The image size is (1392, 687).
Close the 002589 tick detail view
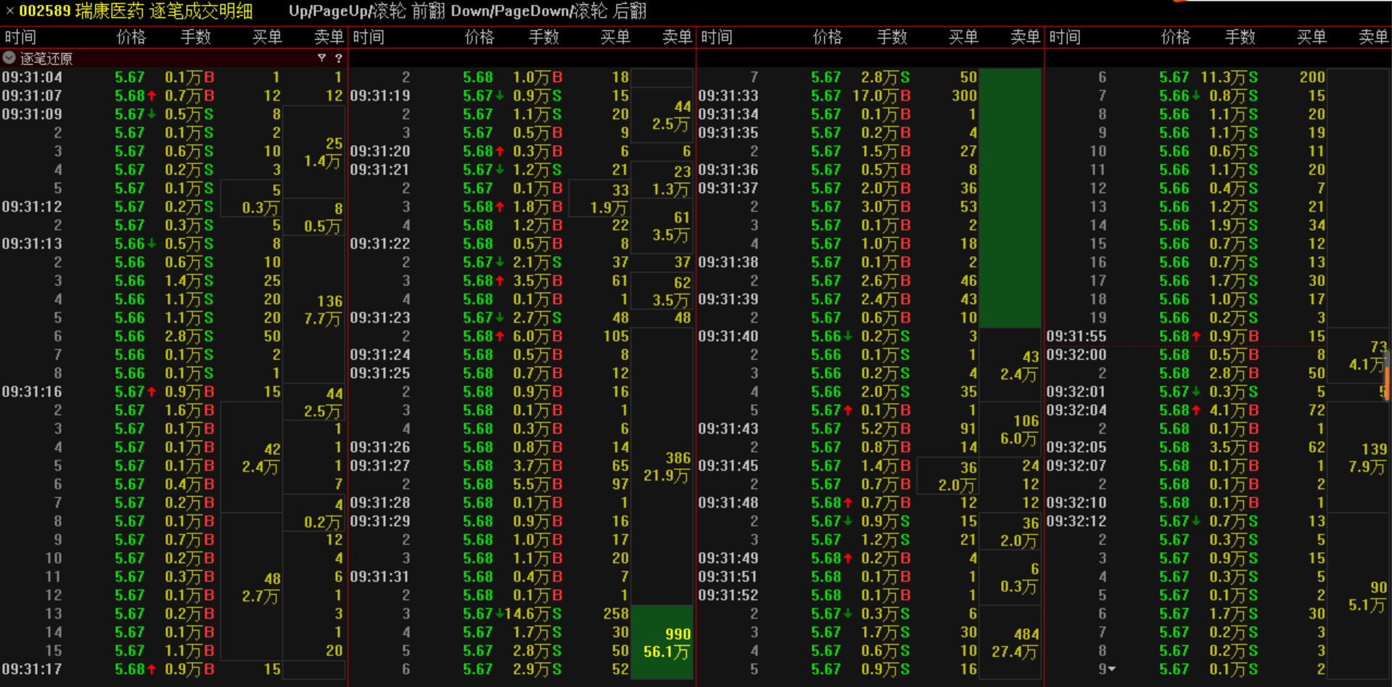click(x=9, y=11)
